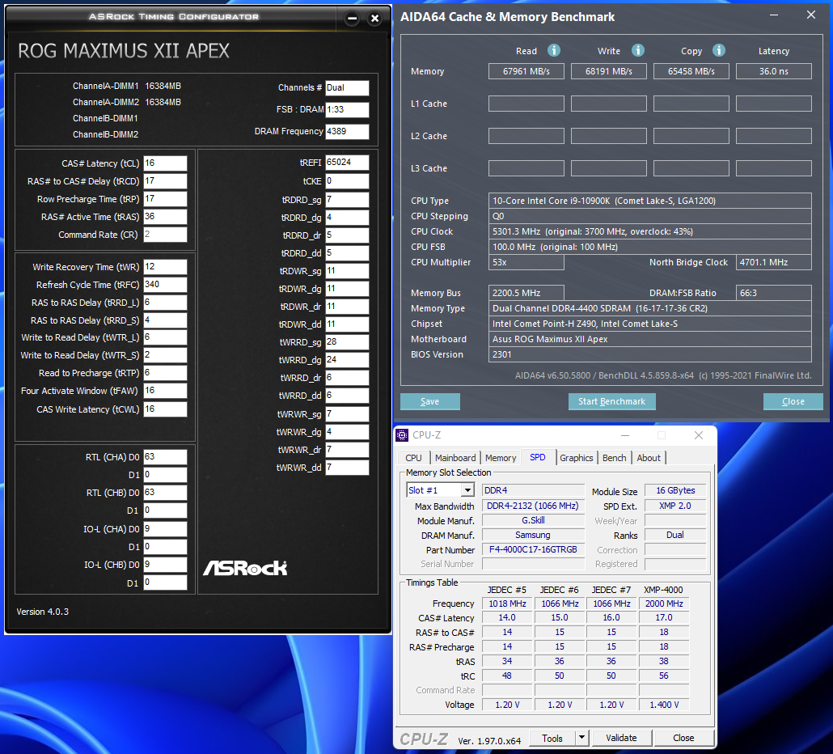Click the tREFI value field
This screenshot has height=754, width=833.
coord(347,163)
